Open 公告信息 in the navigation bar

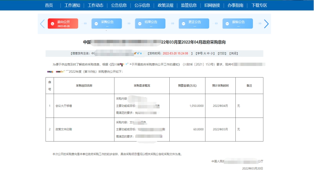click(119, 5)
